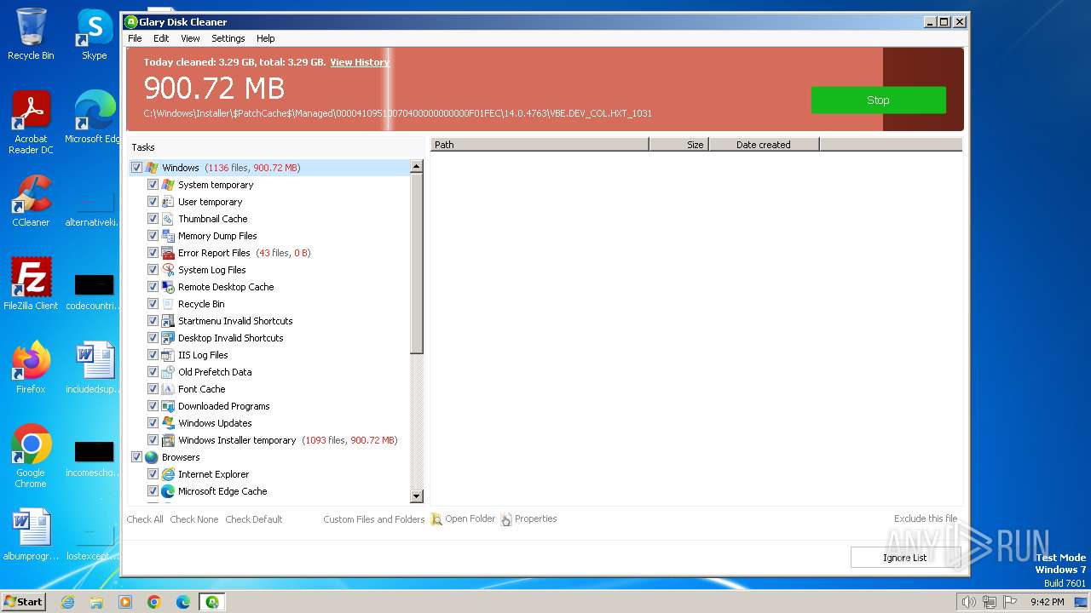
Task: Click Properties button
Action: point(529,519)
